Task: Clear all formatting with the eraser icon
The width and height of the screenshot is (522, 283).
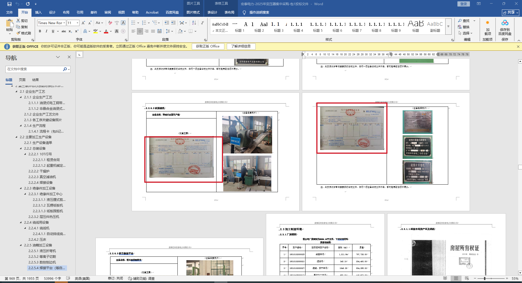Action: point(110,23)
